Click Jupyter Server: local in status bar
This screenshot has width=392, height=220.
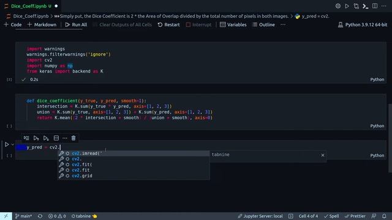pyautogui.click(x=260, y=216)
